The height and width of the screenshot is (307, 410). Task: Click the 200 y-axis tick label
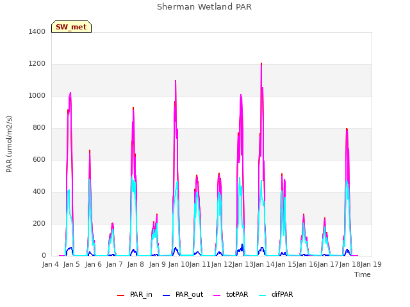tap(39, 224)
